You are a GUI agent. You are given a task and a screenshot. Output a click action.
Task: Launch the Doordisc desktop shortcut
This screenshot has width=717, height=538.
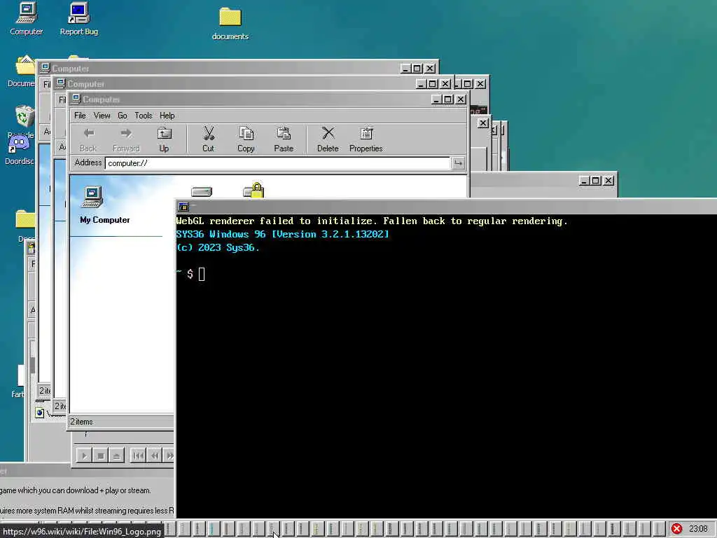[x=19, y=150]
